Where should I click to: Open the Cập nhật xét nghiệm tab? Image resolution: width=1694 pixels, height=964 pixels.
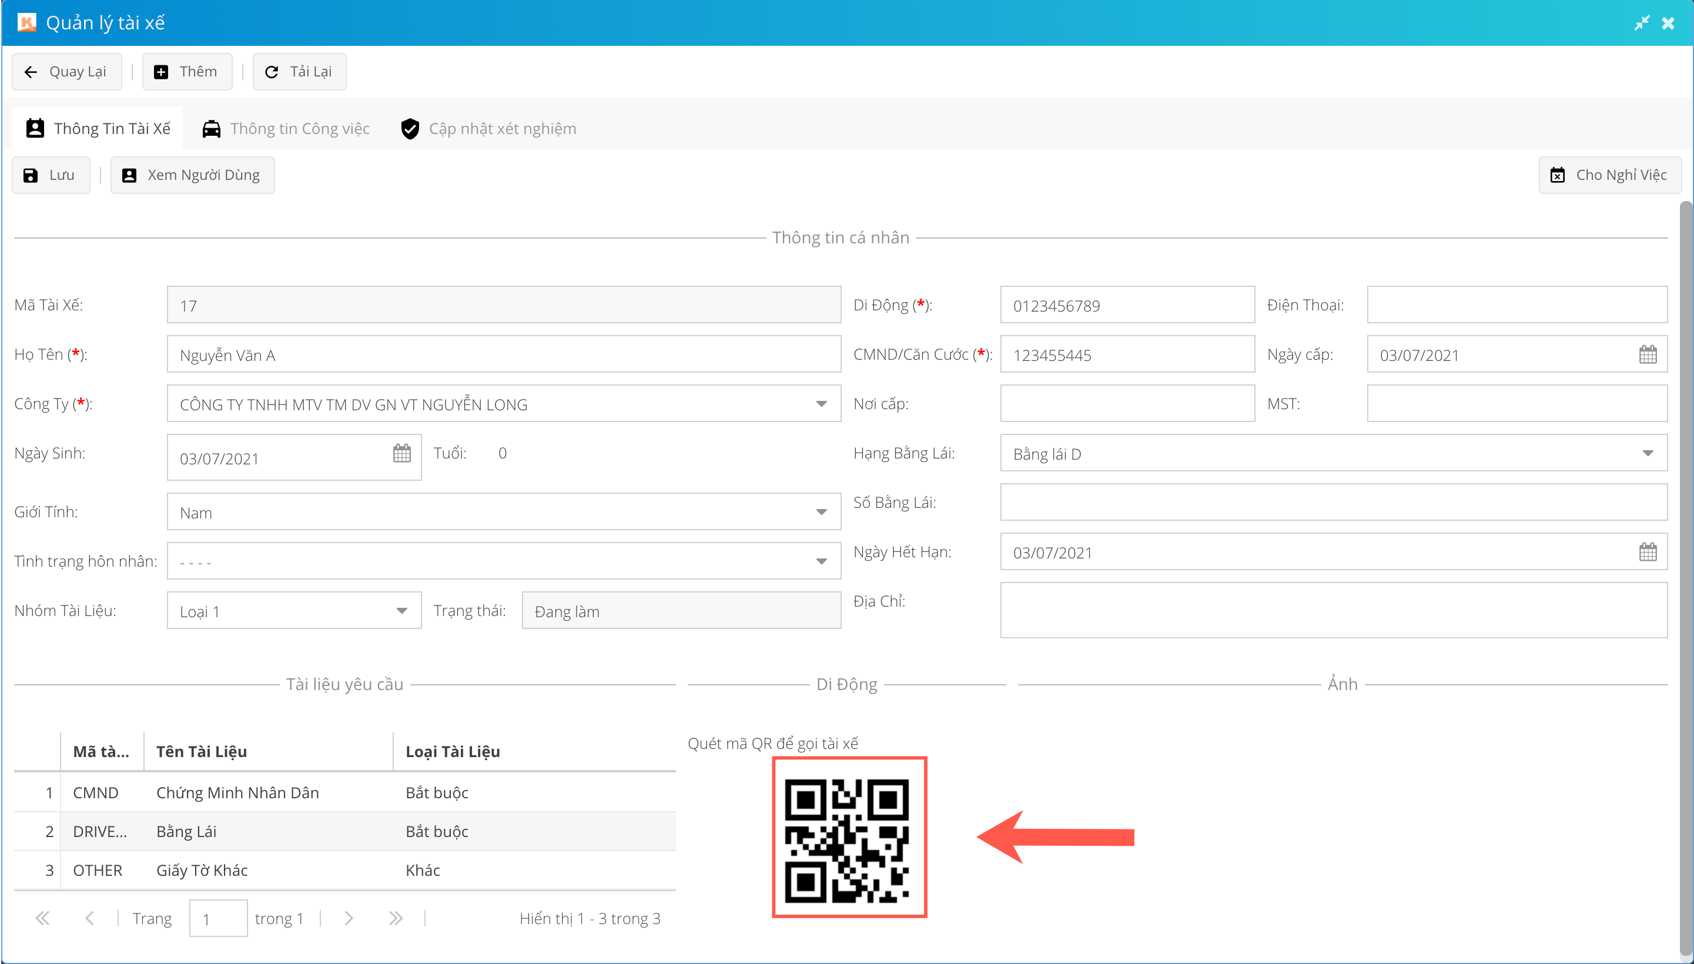[x=488, y=129]
